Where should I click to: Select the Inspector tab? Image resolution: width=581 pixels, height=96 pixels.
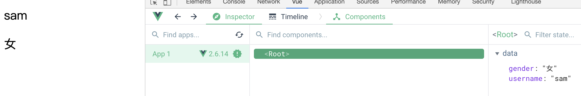(x=234, y=17)
